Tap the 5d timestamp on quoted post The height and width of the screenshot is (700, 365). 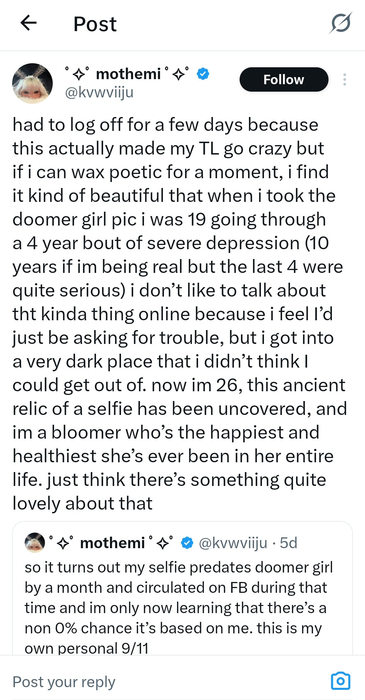coord(289,543)
